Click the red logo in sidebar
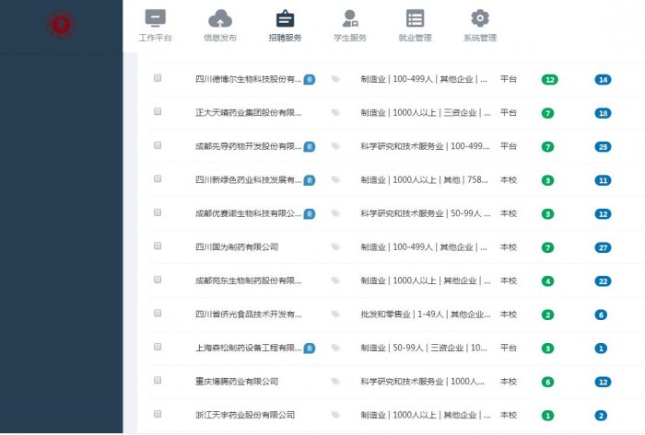This screenshot has height=435, width=645. coord(61,25)
